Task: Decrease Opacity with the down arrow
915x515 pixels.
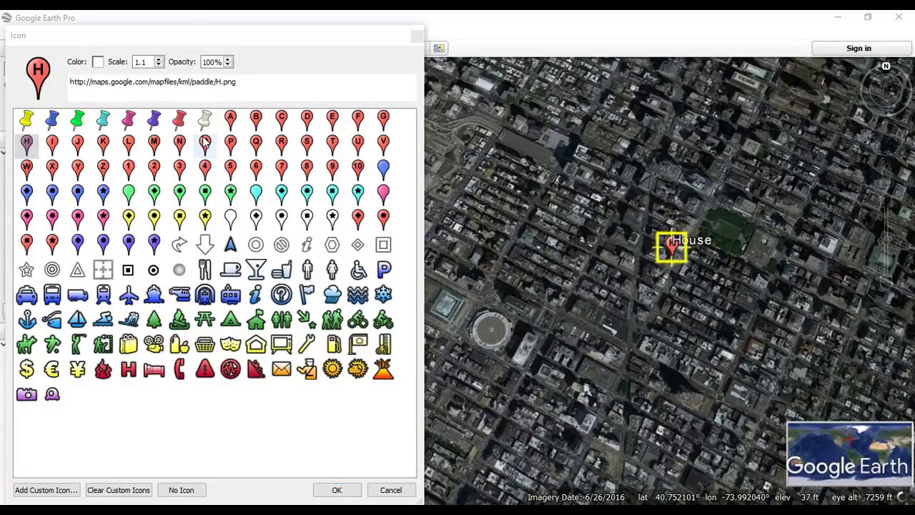Action: pyautogui.click(x=227, y=66)
